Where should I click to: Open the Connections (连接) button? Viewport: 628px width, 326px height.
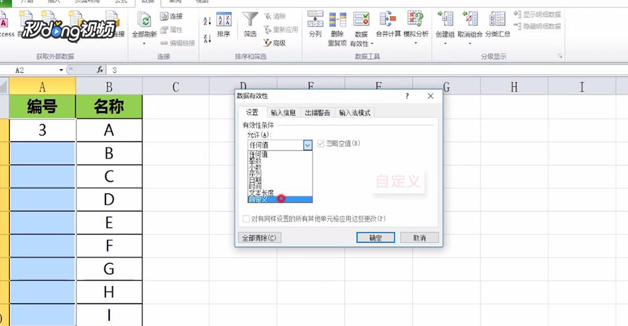click(x=171, y=16)
